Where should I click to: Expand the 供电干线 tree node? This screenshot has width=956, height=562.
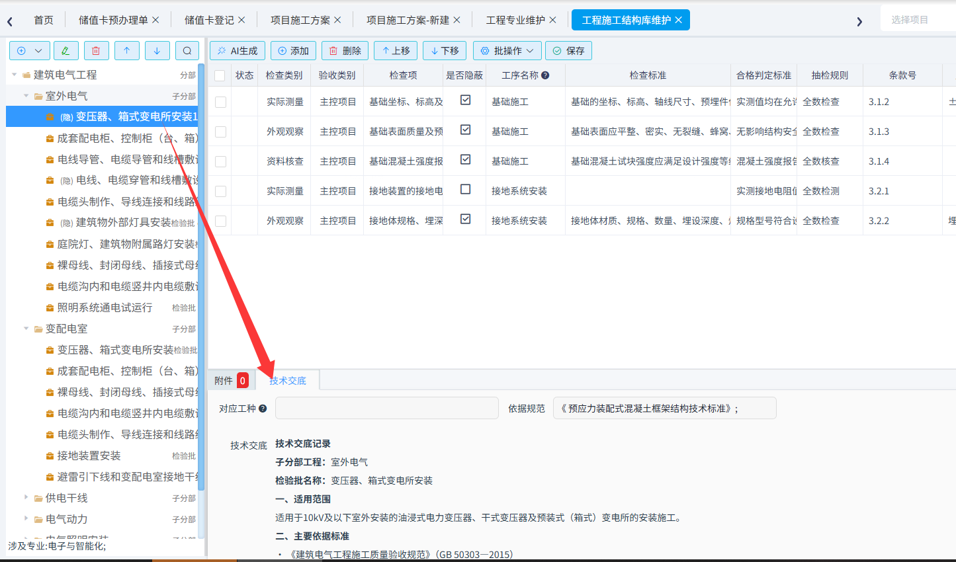(26, 498)
